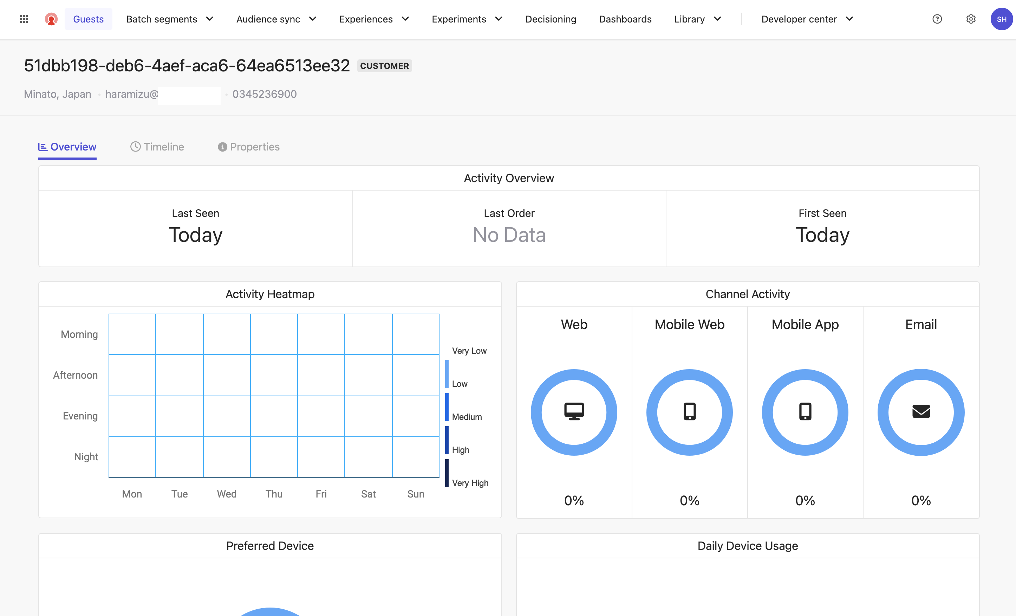Image resolution: width=1016 pixels, height=616 pixels.
Task: Click the Timeline clock icon
Action: (135, 147)
